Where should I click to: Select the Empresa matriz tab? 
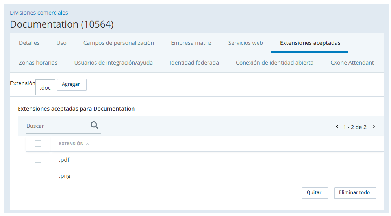(191, 43)
